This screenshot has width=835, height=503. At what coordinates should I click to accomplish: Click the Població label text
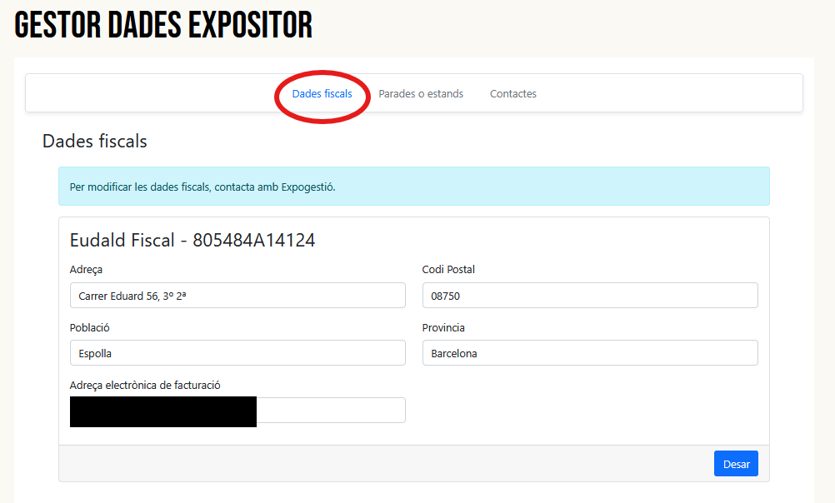click(89, 328)
